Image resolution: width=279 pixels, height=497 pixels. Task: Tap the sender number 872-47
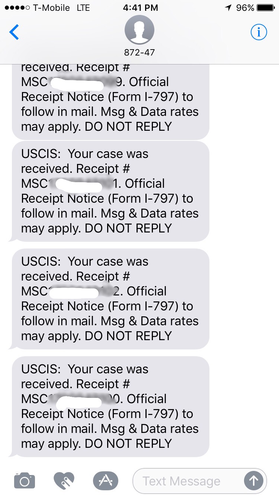click(x=139, y=53)
